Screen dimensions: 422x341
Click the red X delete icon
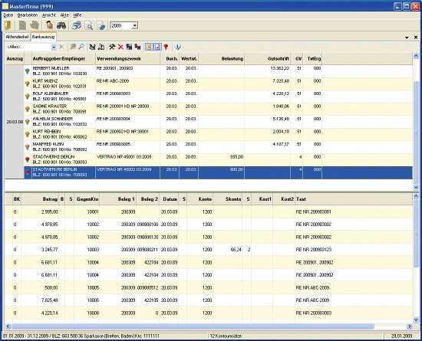120,47
